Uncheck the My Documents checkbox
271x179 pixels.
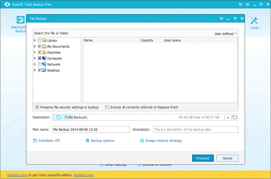40,47
